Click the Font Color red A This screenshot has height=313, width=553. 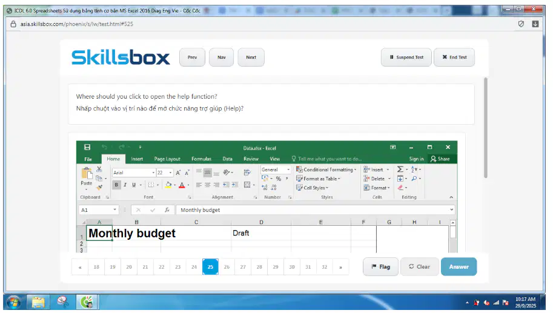(182, 185)
